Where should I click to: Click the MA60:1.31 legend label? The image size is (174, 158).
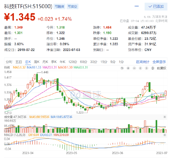tap(81, 67)
